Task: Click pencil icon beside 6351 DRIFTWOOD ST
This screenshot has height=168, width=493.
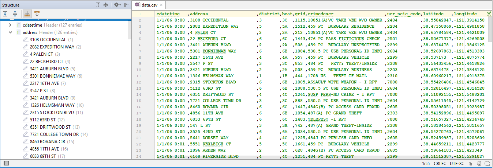Action: click(x=26, y=127)
